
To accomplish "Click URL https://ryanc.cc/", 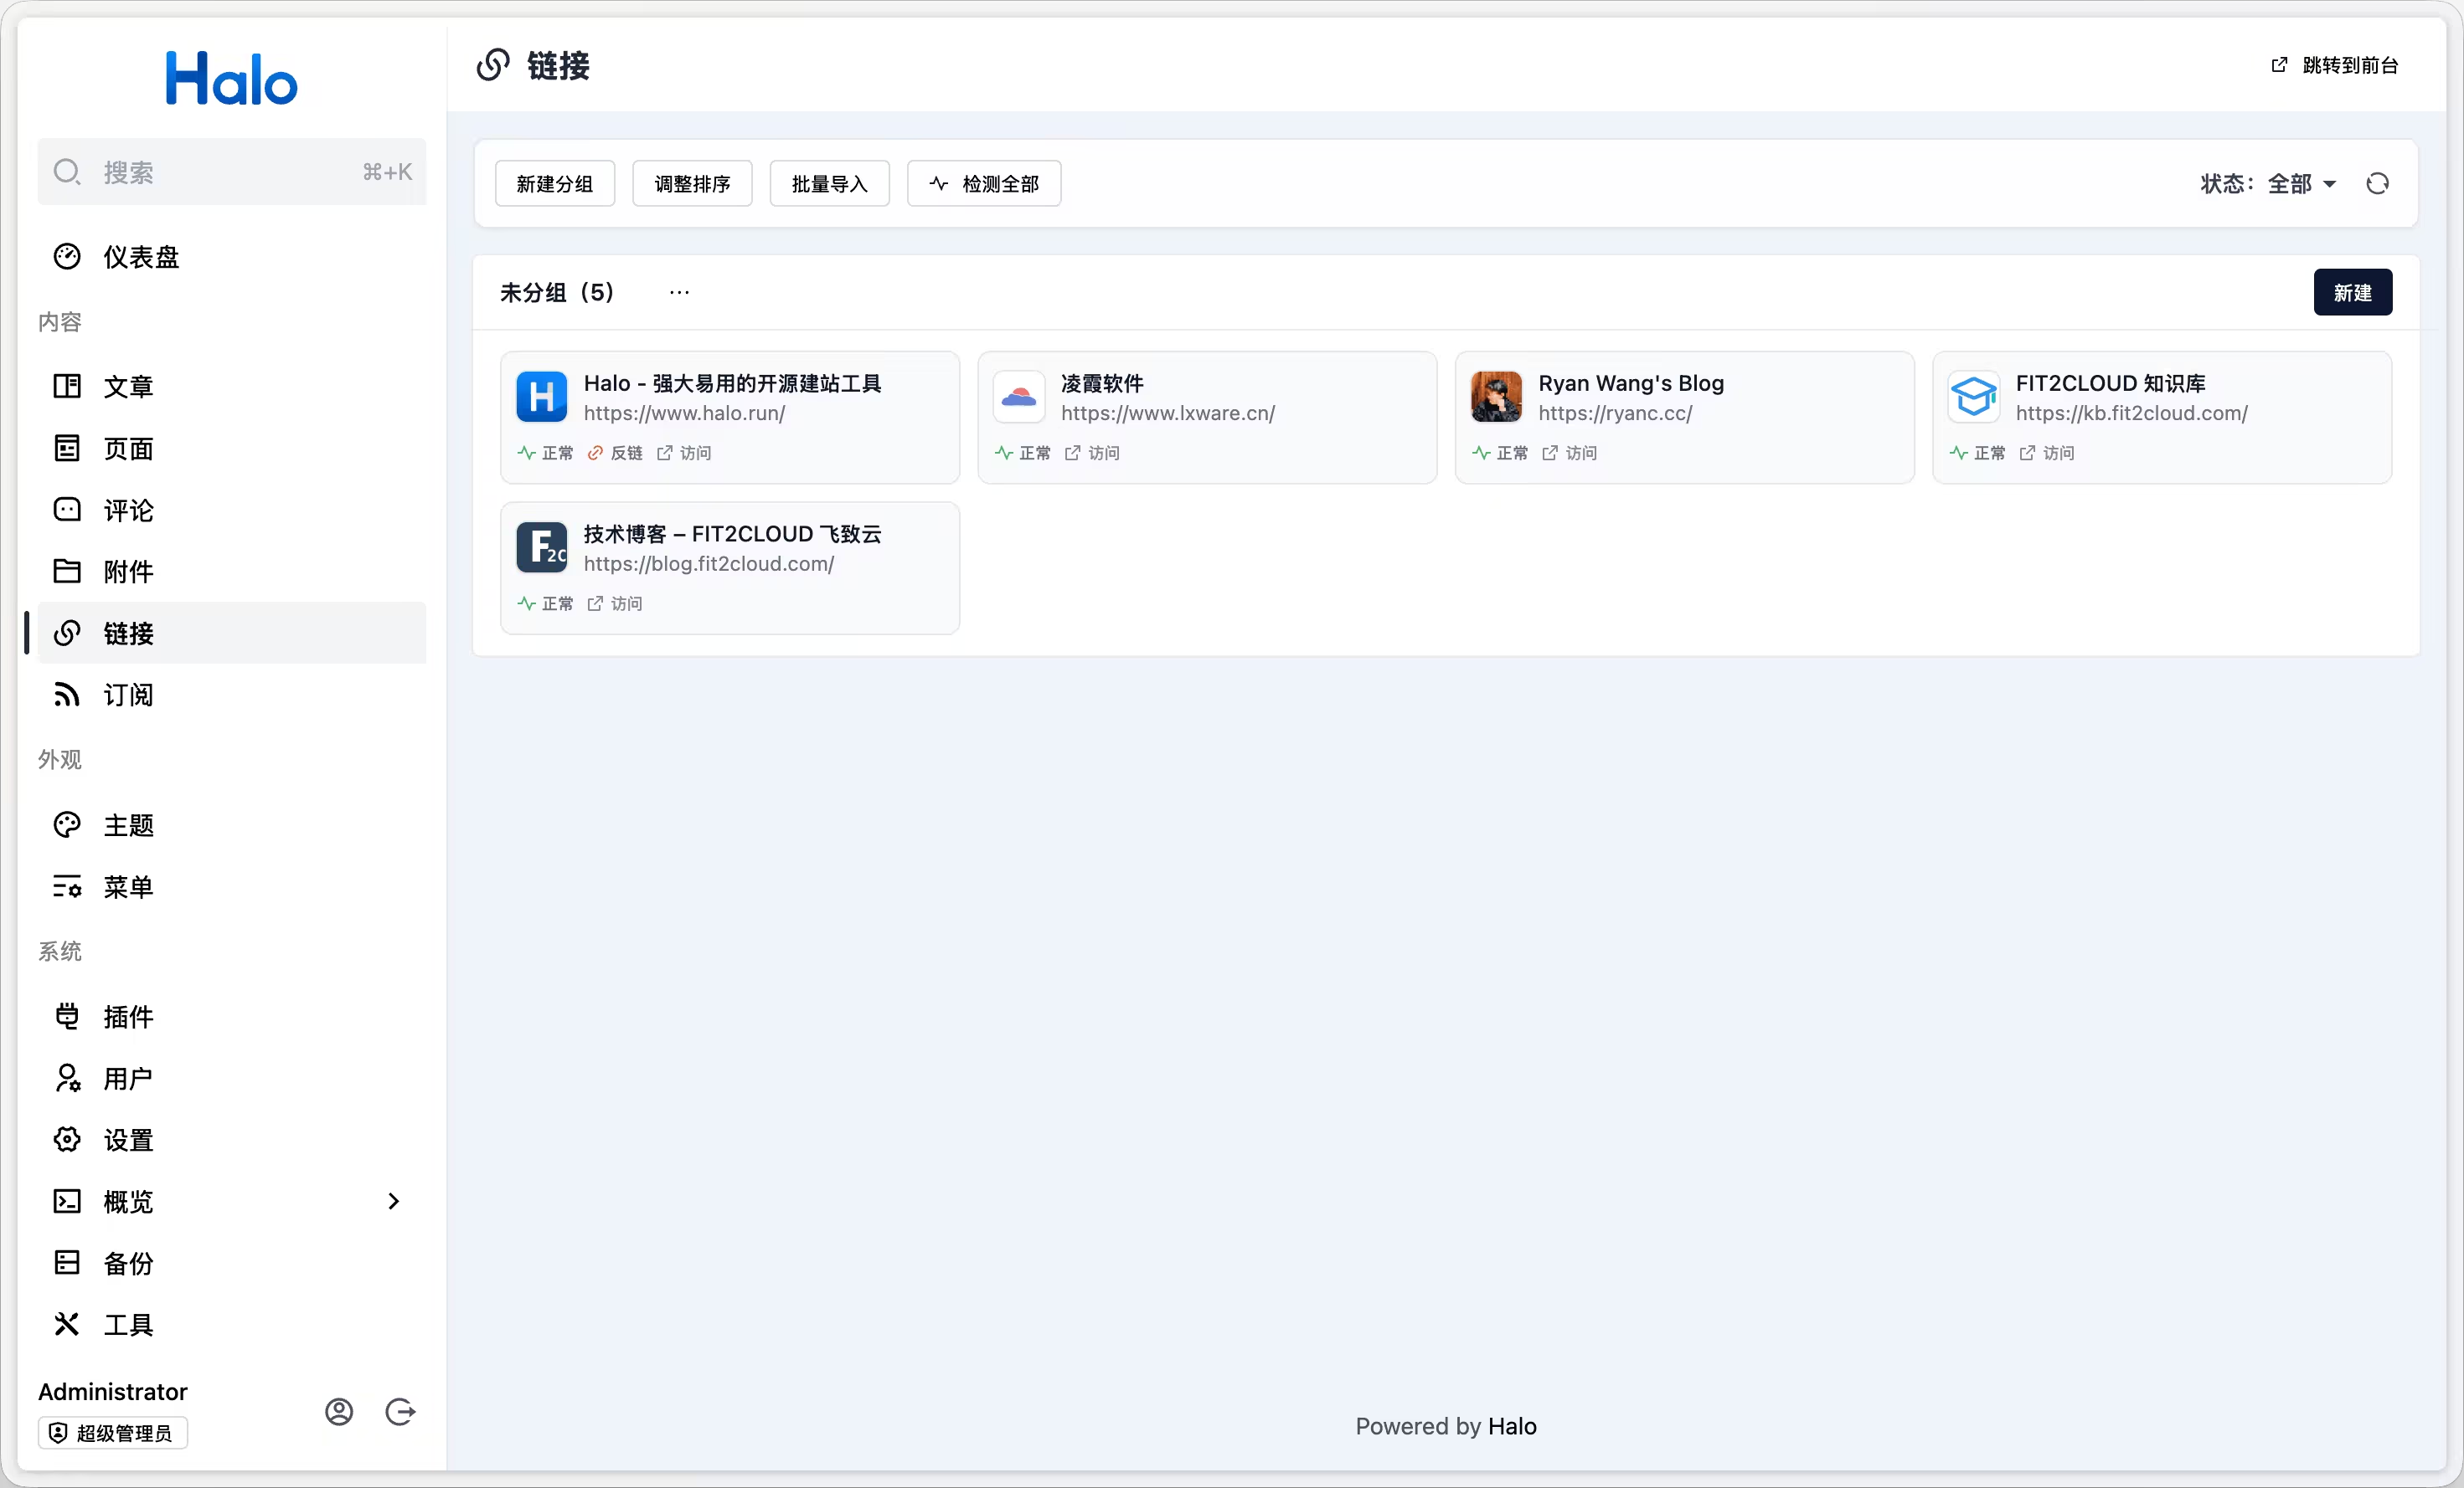I will [1615, 413].
